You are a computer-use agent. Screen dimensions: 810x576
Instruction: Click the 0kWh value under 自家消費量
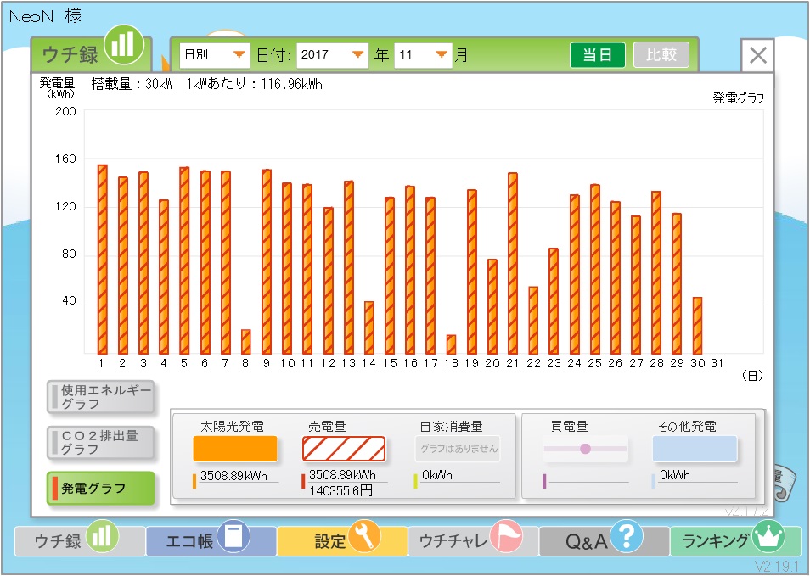437,475
